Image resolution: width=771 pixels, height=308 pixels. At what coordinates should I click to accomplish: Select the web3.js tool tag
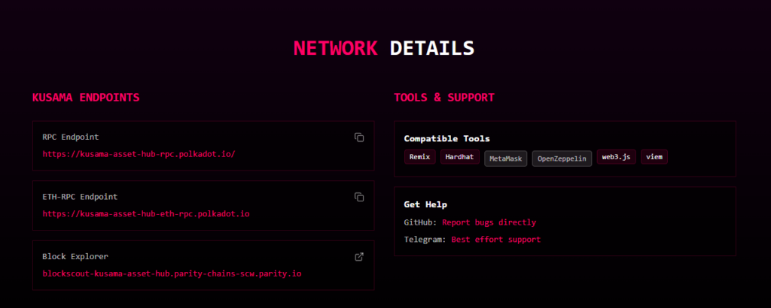(x=617, y=157)
